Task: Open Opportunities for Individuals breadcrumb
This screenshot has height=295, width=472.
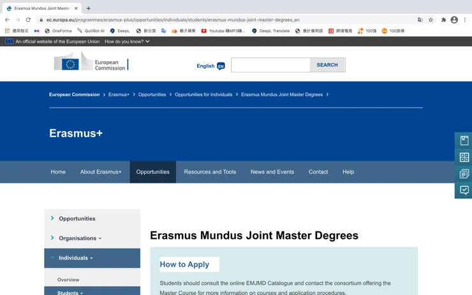Action: pos(203,94)
